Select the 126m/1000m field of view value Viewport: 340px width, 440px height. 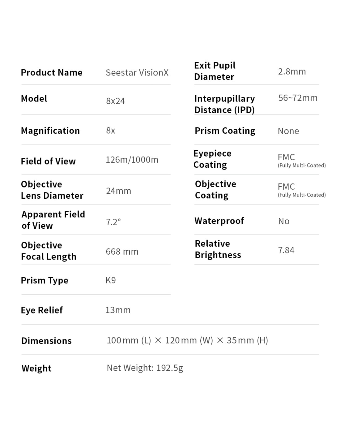click(132, 160)
